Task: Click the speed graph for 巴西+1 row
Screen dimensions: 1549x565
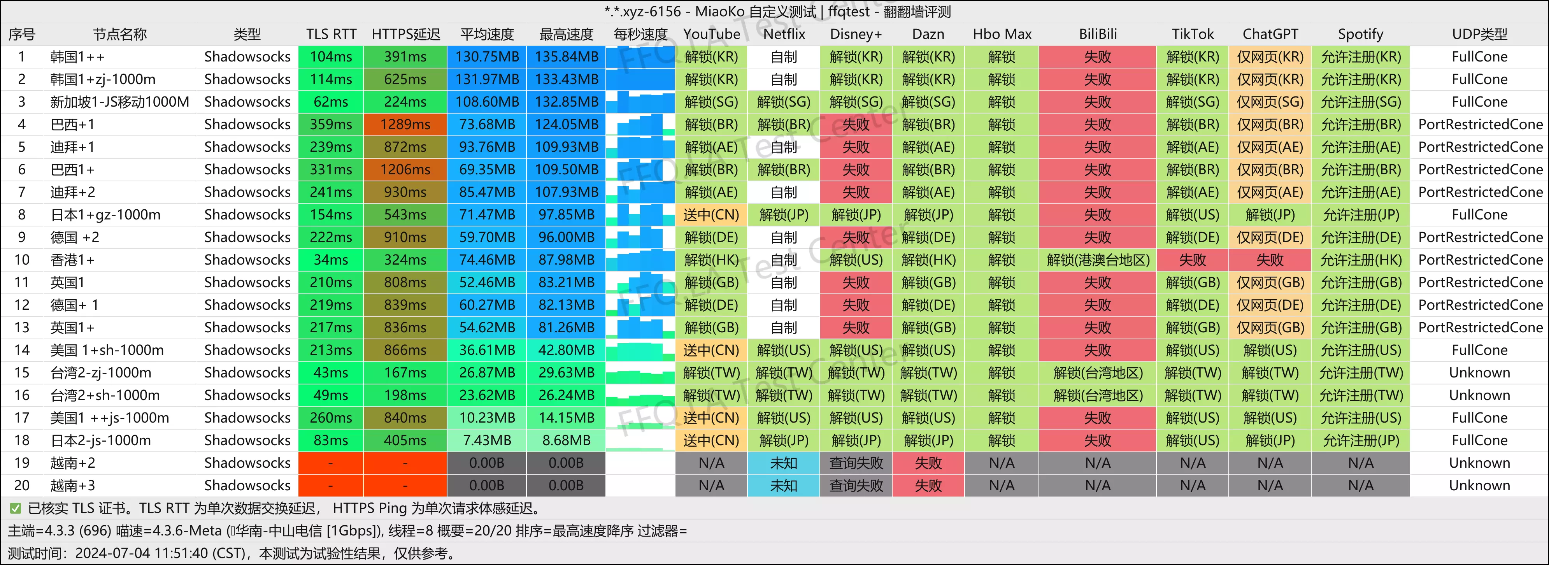Action: coord(640,125)
